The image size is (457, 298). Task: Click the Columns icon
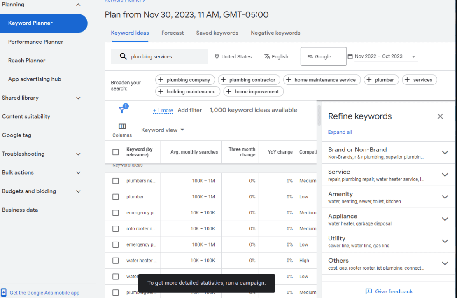(121, 126)
